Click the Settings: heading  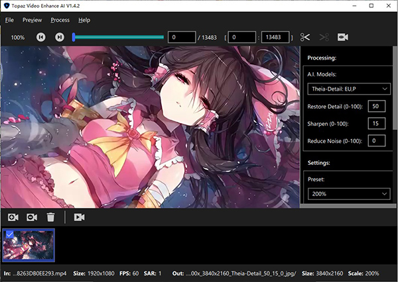(319, 163)
